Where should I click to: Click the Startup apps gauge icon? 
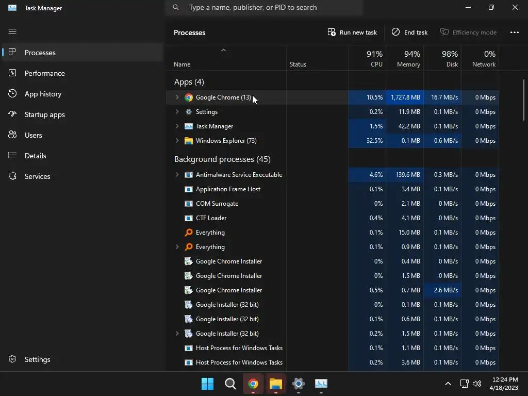12,114
